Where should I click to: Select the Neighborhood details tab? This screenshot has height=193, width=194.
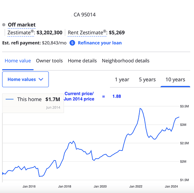pos(126,61)
